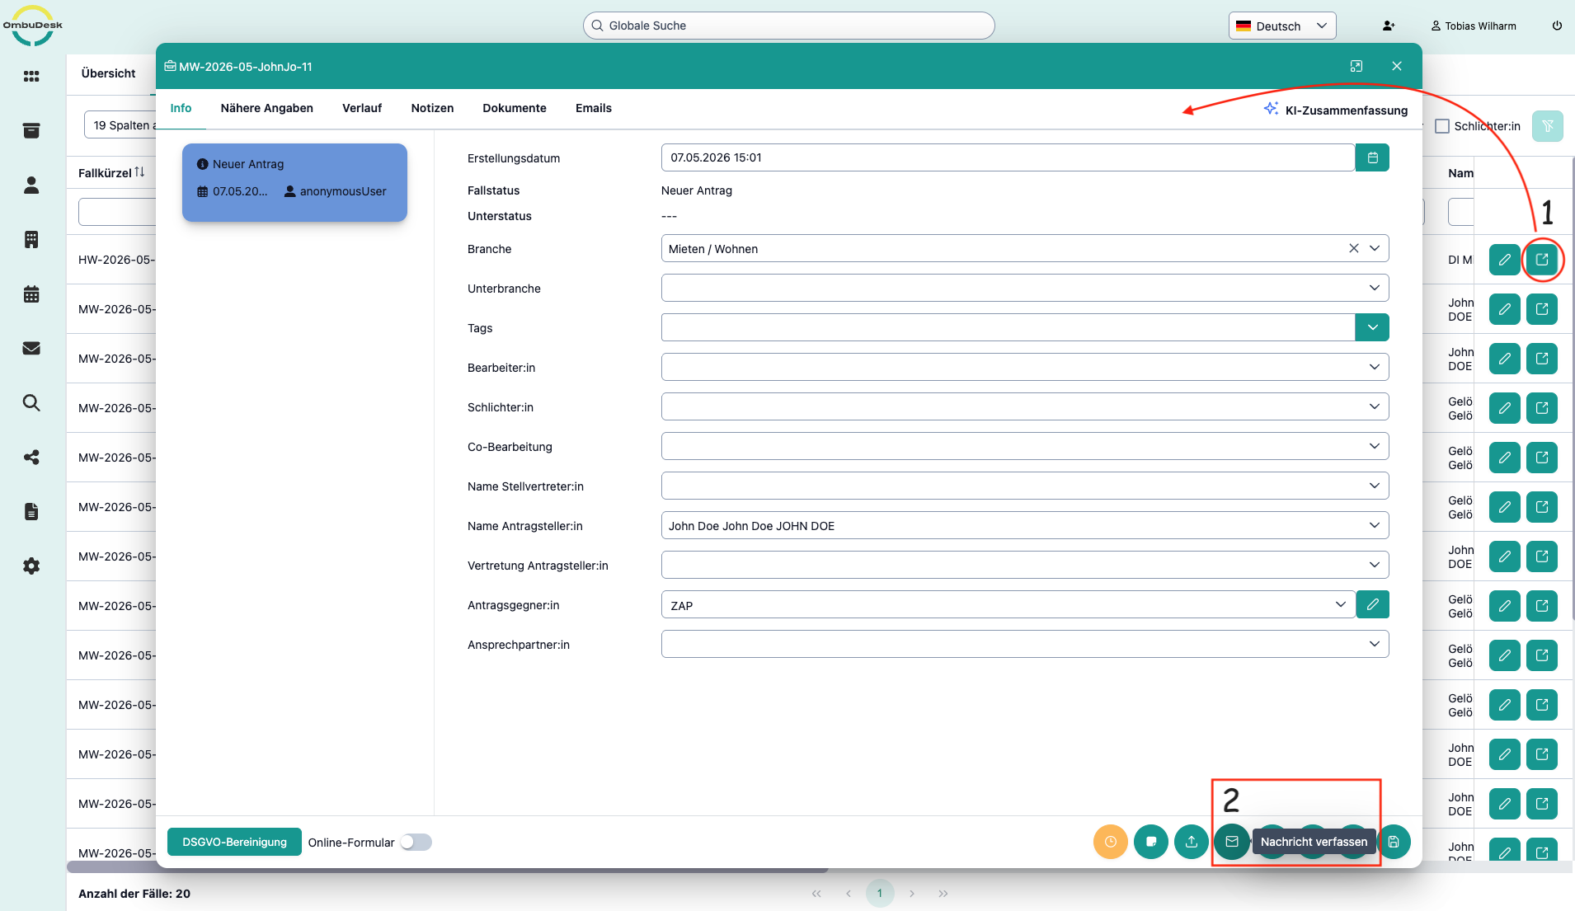Screen dimensions: 1575x911
Task: Open the share nodes sidebar icon
Action: pos(31,457)
